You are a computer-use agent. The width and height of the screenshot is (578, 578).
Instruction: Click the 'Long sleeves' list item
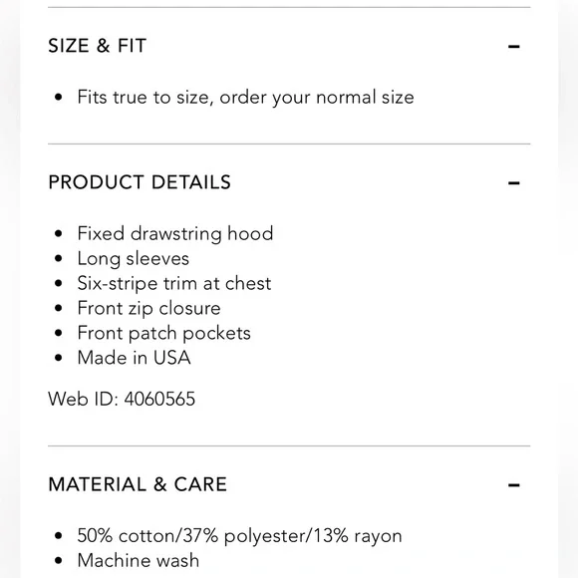134,258
